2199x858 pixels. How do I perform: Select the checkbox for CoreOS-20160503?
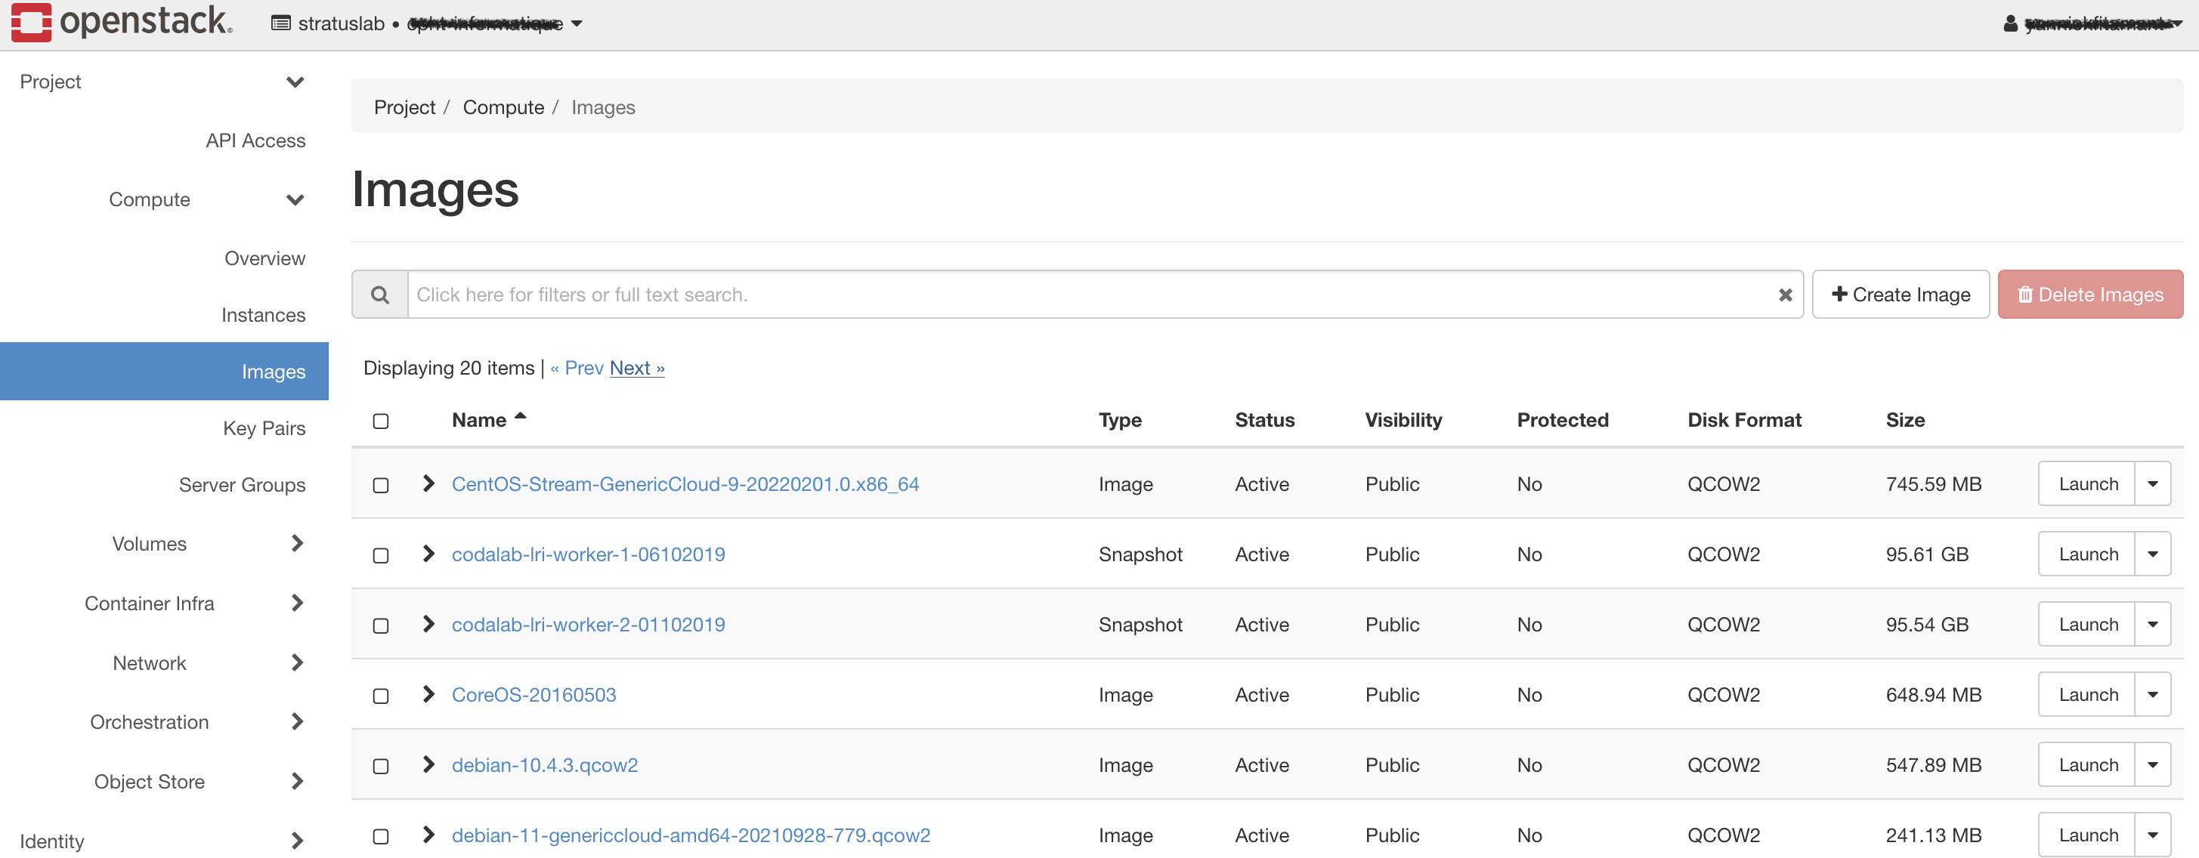coord(381,695)
